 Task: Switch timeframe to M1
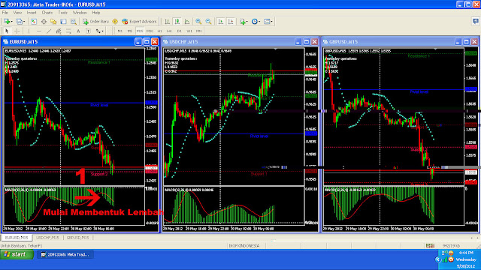120,31
